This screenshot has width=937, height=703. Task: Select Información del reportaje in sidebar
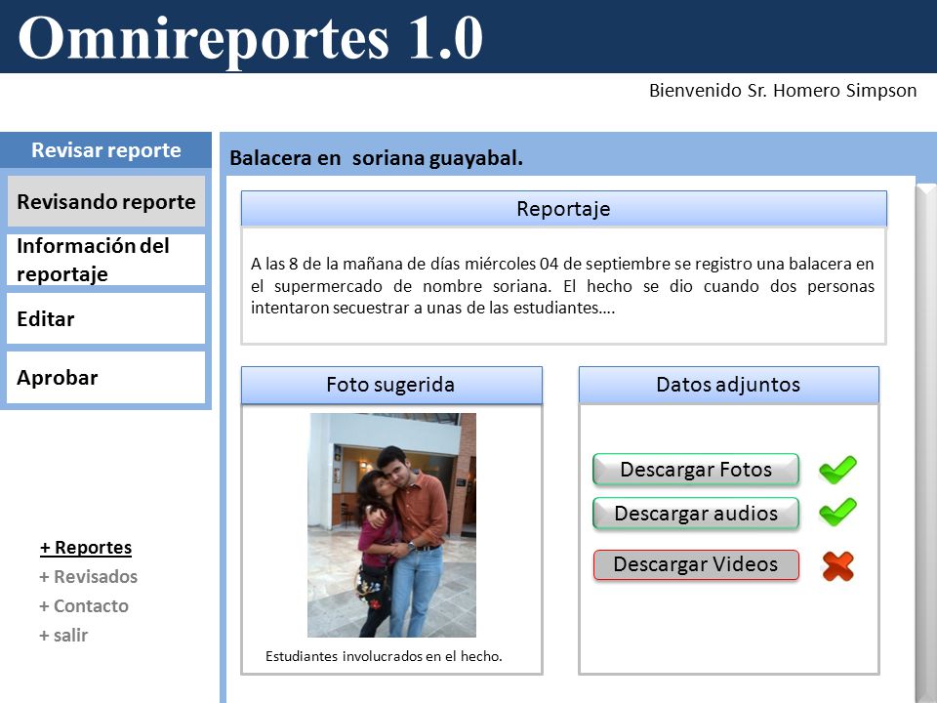pos(105,260)
